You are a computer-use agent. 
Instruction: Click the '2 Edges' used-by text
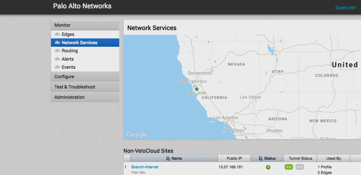tap(325, 173)
